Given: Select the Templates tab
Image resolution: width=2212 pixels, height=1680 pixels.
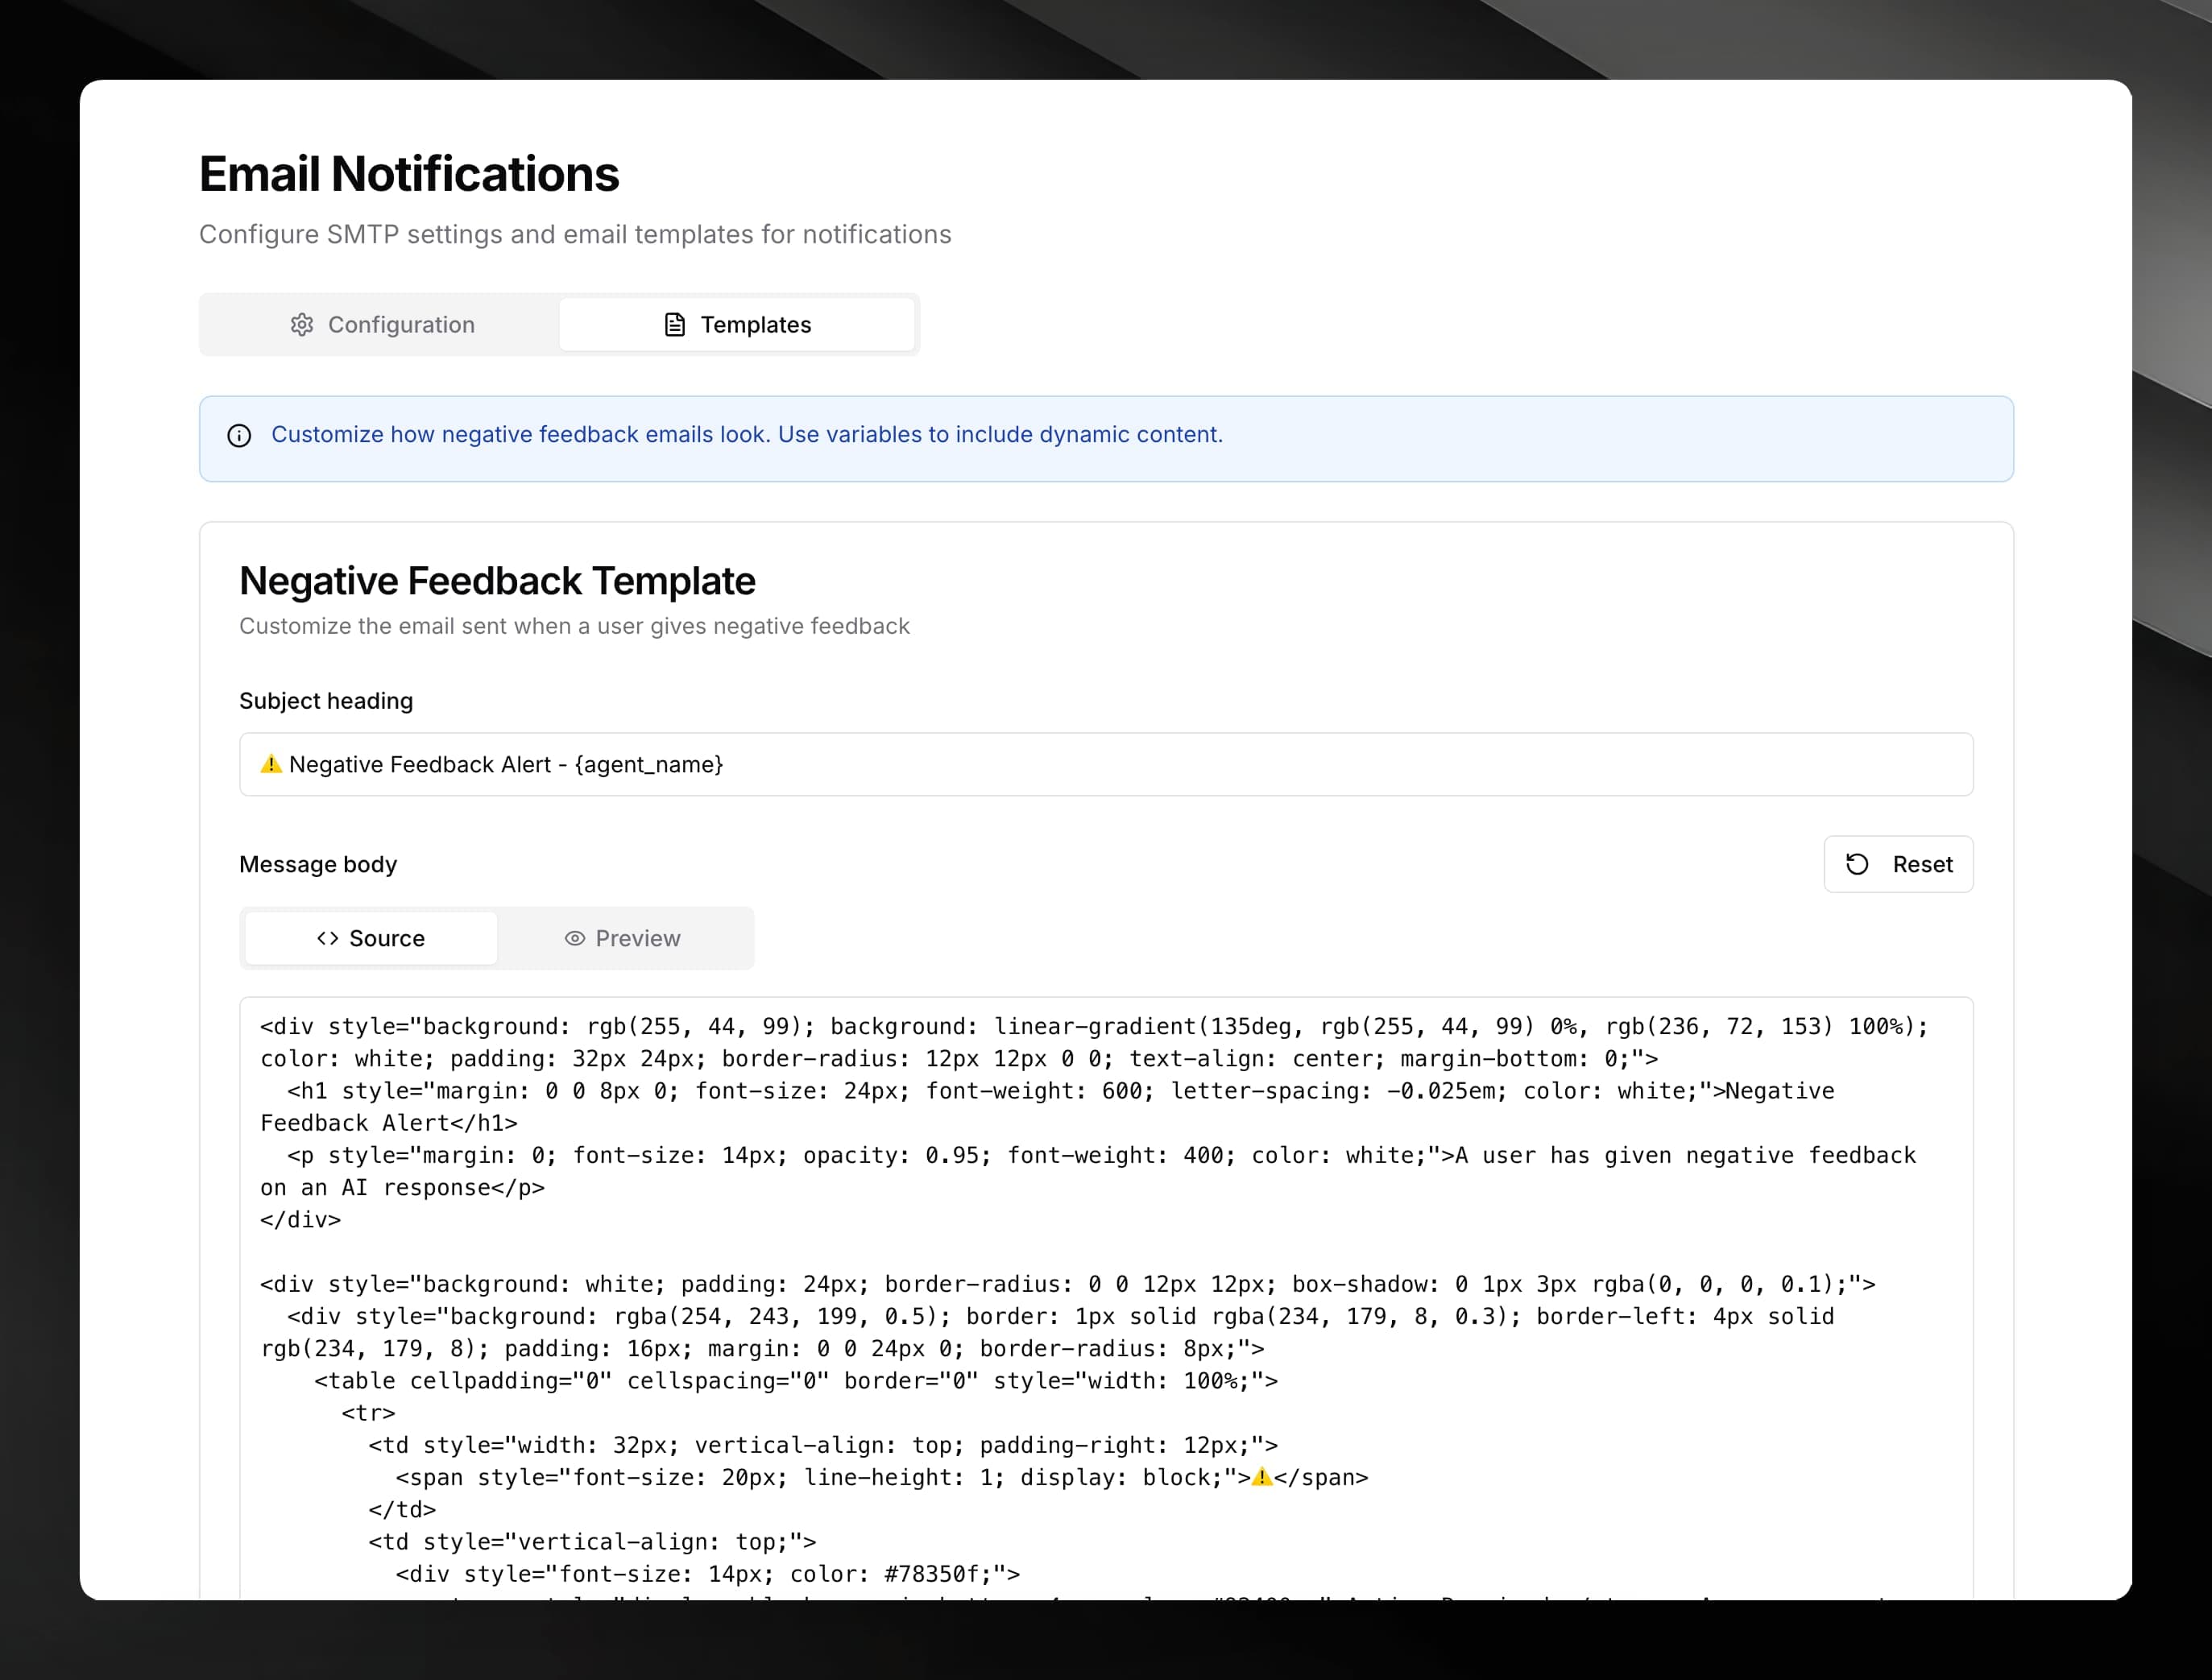Looking at the screenshot, I should 737,325.
